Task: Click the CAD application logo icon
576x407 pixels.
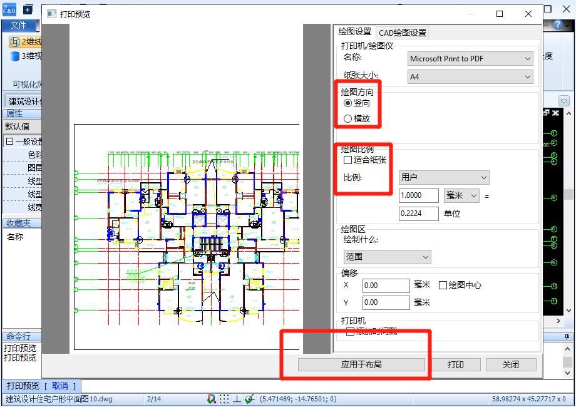Action: [9, 9]
